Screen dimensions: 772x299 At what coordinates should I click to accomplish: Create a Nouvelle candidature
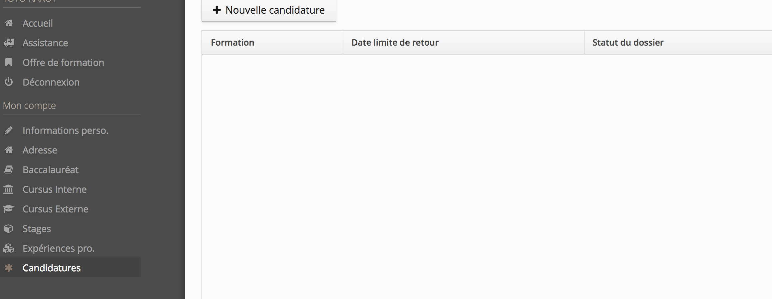click(x=269, y=10)
